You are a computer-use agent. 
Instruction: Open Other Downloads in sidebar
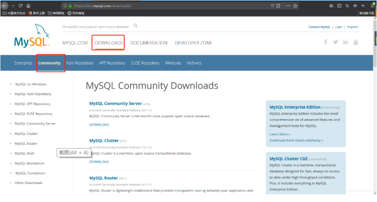(29, 183)
